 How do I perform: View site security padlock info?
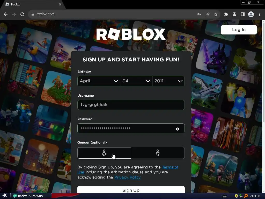pyautogui.click(x=32, y=14)
